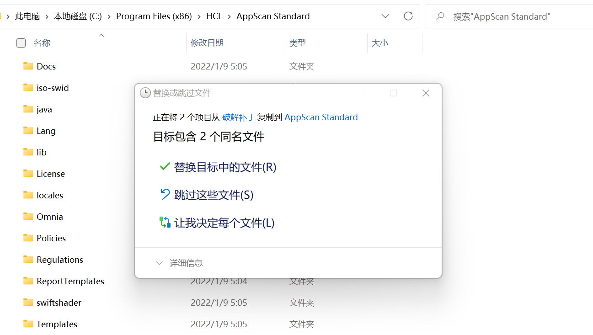
Task: Click the clock icon in dialog title bar
Action: [x=145, y=92]
